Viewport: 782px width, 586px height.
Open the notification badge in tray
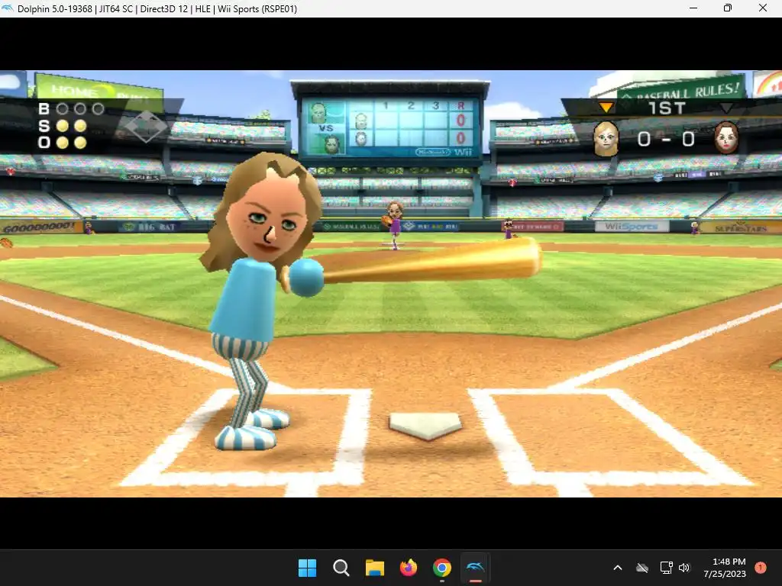click(x=760, y=568)
